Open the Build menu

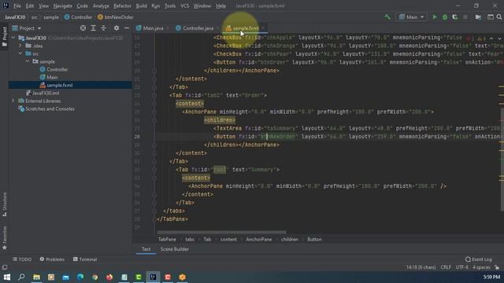pos(142,6)
